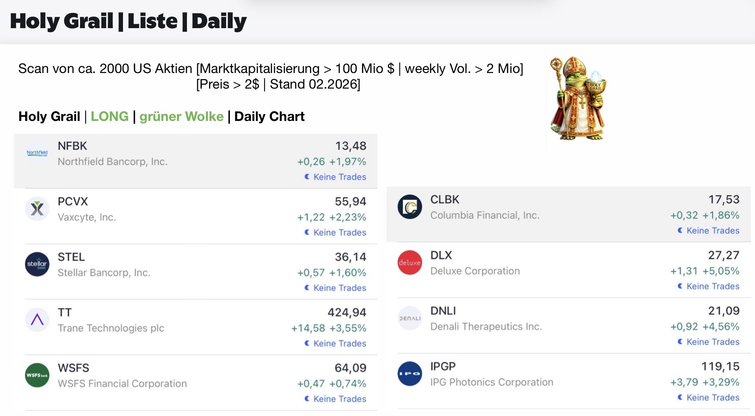
Task: Click the IPG Photonics logo icon
Action: click(410, 374)
